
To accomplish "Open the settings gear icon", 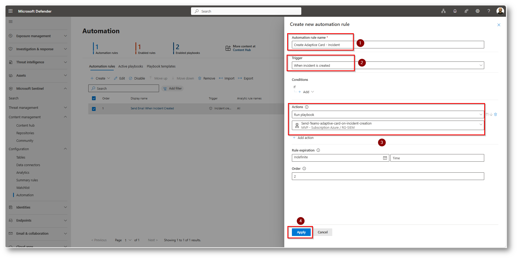I will [x=478, y=11].
